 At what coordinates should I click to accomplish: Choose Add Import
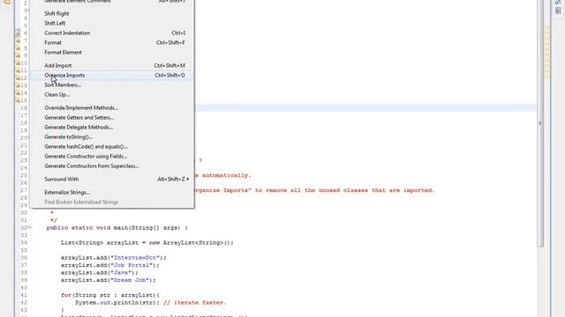(112, 66)
